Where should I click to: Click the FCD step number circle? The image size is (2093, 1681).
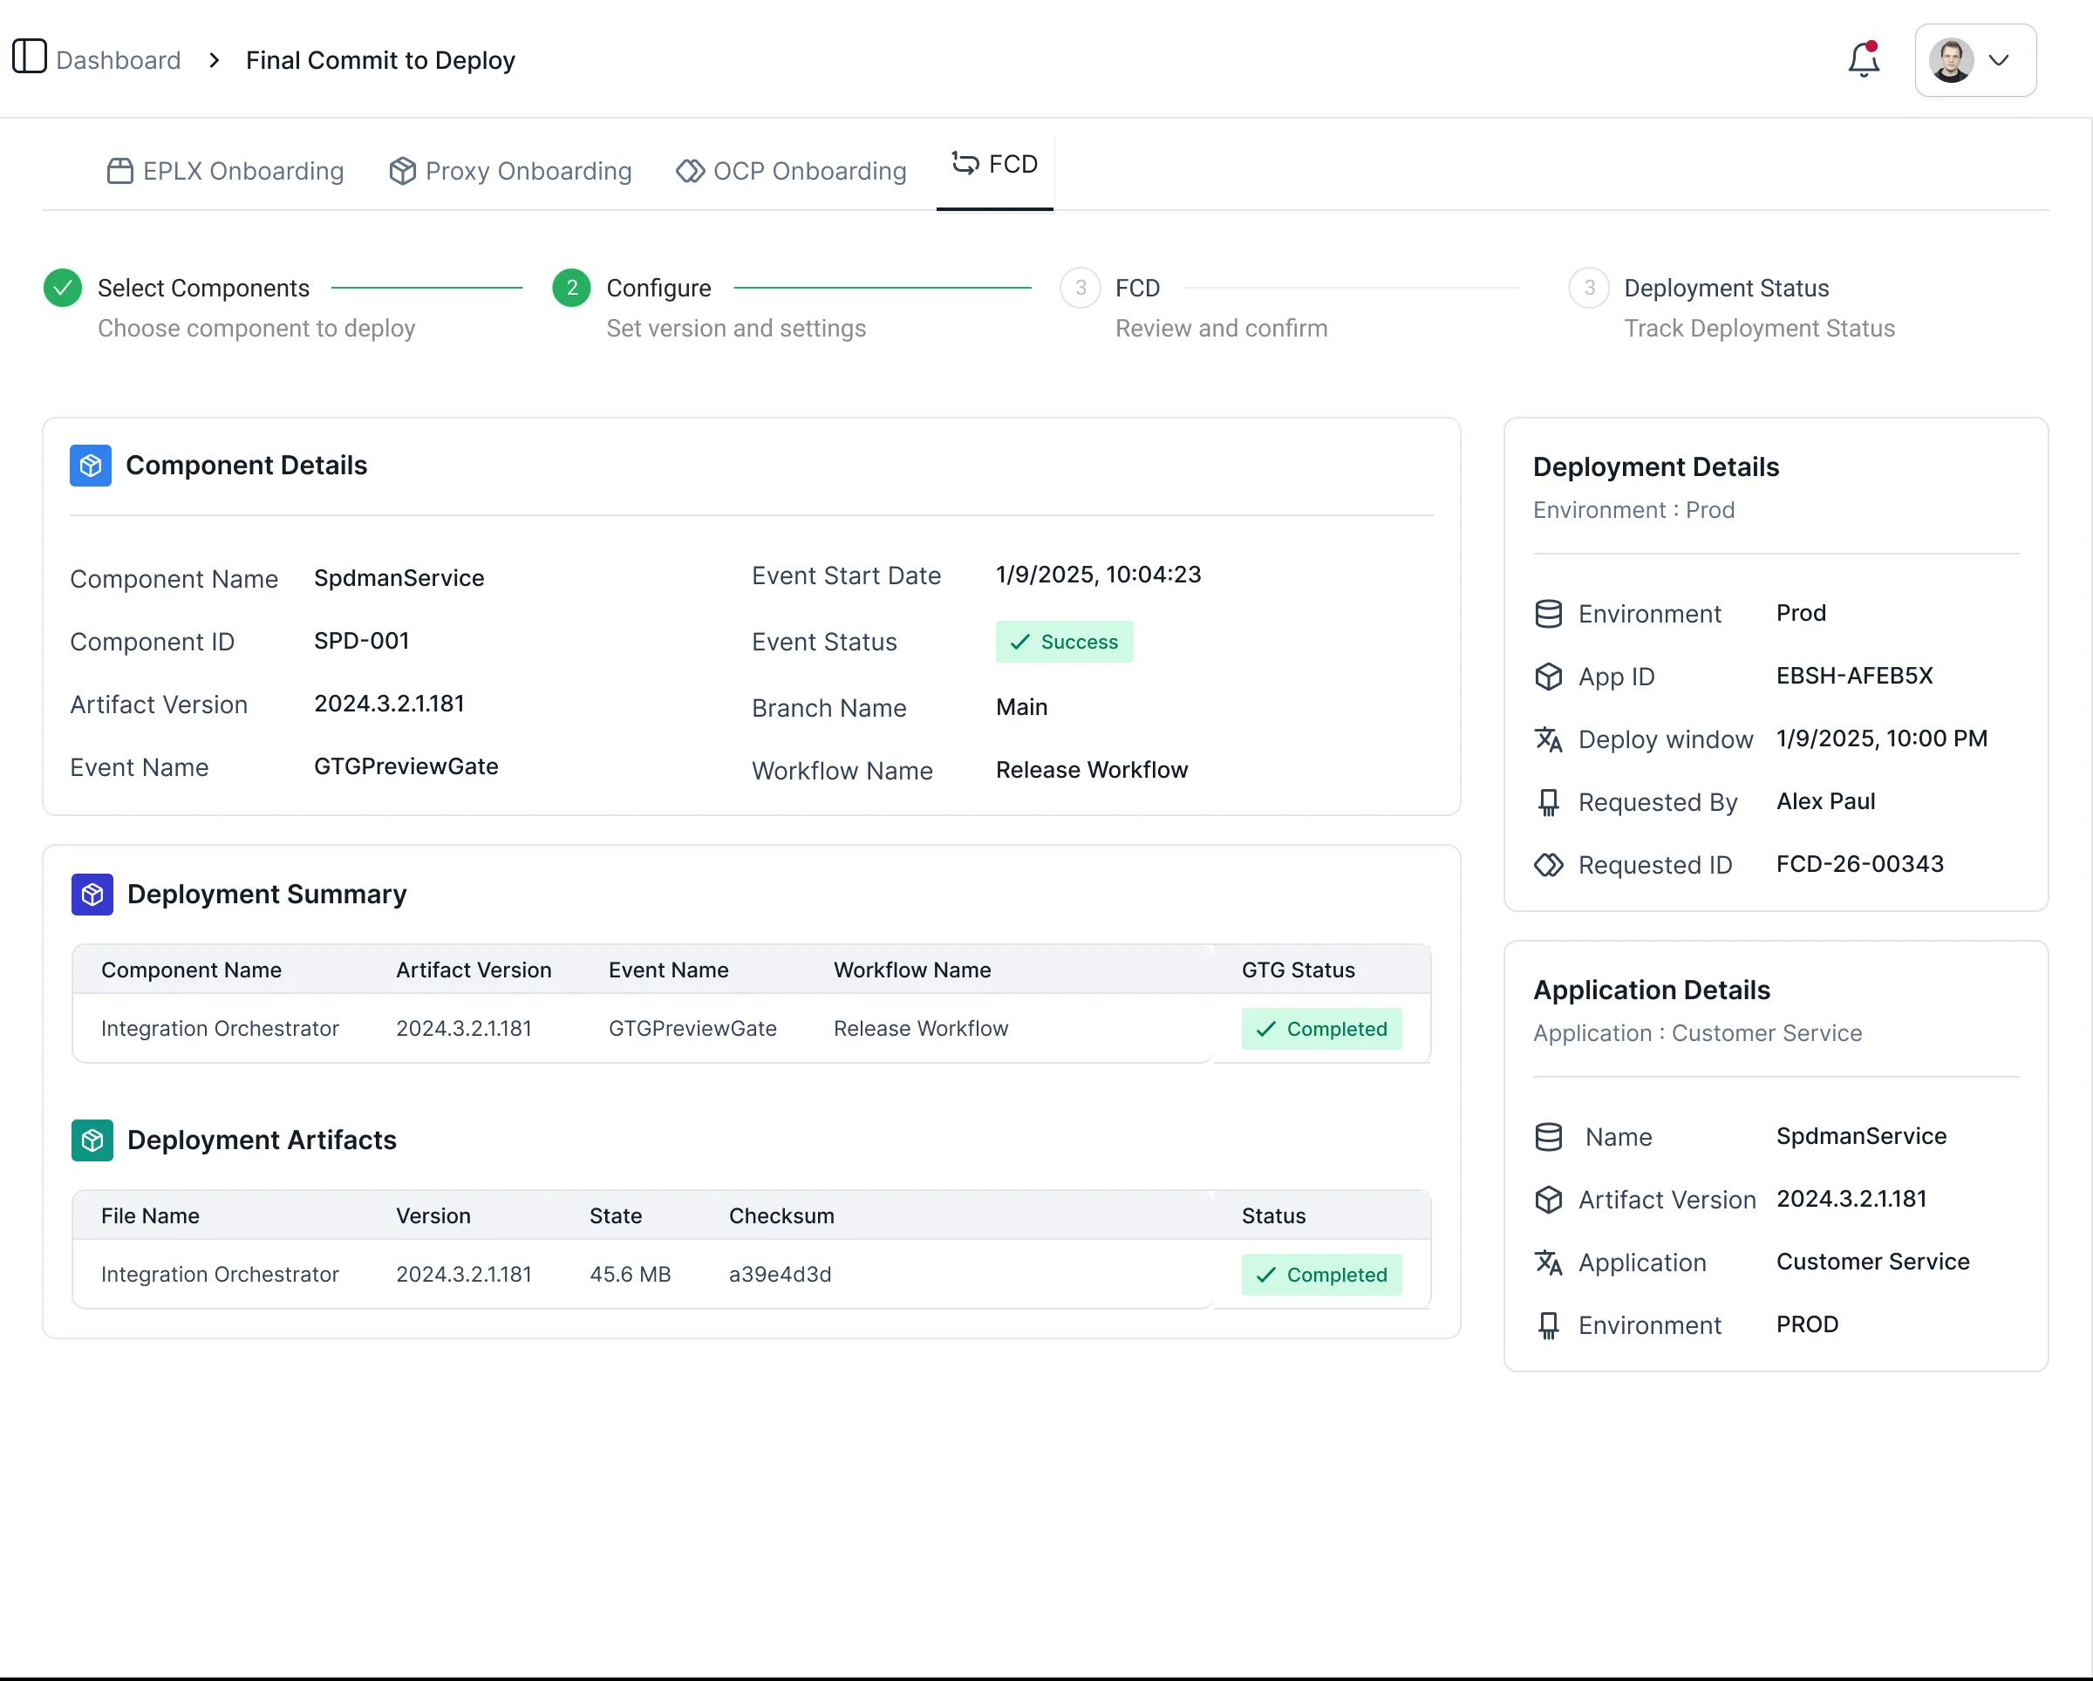tap(1081, 289)
